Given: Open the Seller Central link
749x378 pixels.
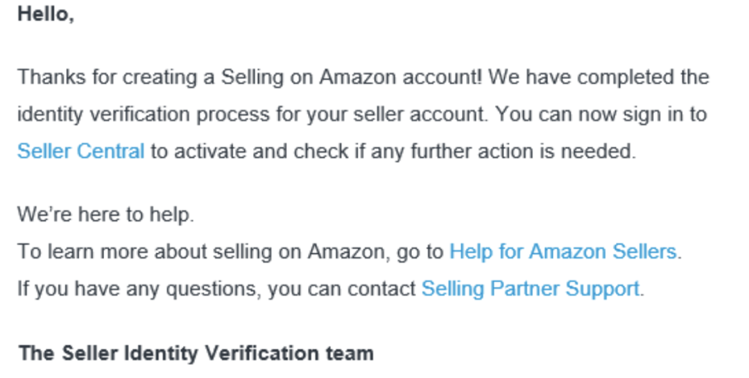Looking at the screenshot, I should click(80, 151).
